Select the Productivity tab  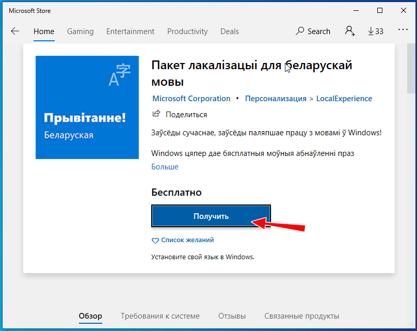click(187, 31)
